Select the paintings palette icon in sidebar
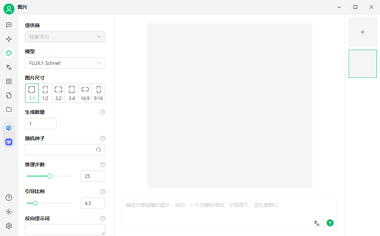 pyautogui.click(x=9, y=53)
